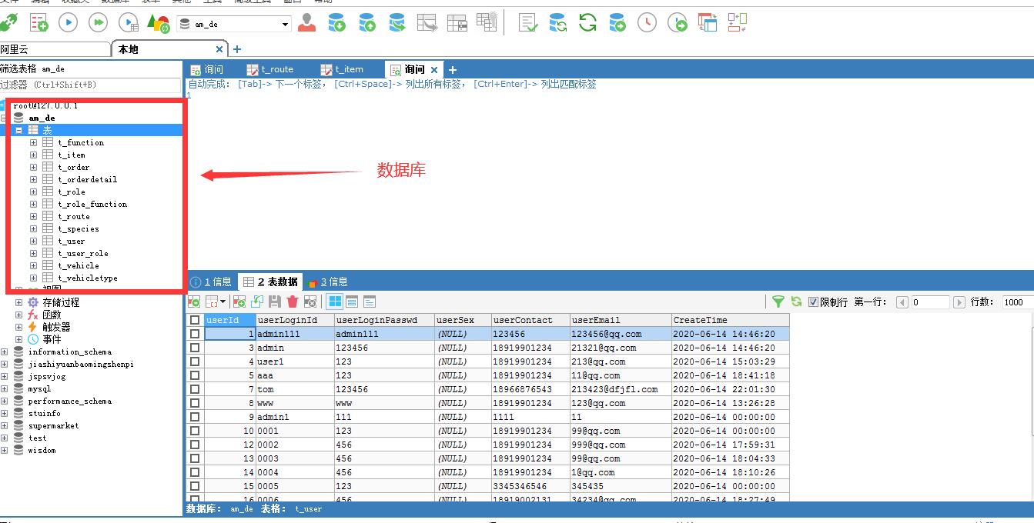Refresh the result grid data

tap(796, 302)
